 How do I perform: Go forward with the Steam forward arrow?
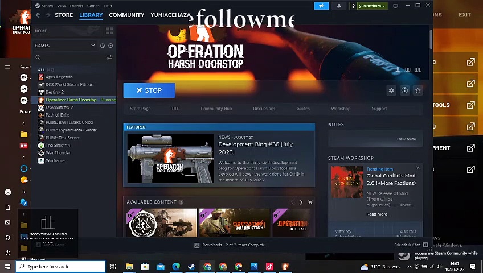(48, 15)
